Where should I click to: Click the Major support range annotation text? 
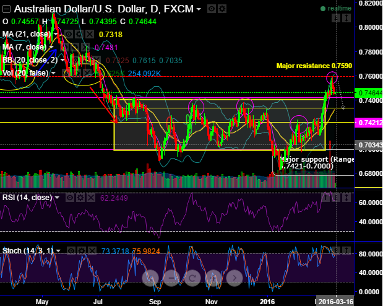(316, 163)
